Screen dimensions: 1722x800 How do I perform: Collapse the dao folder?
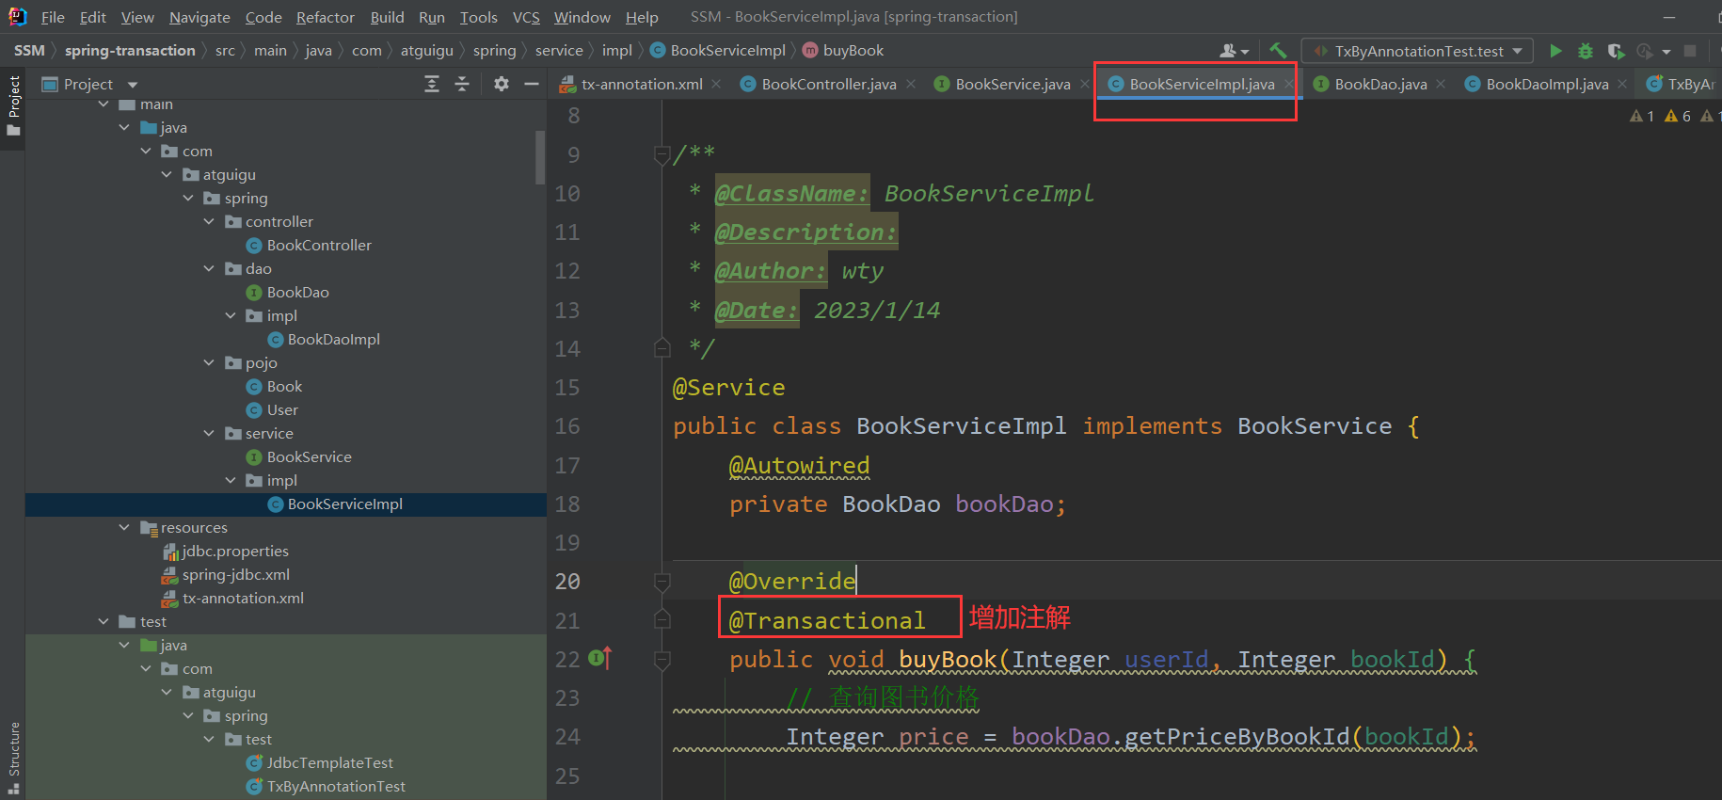(209, 268)
